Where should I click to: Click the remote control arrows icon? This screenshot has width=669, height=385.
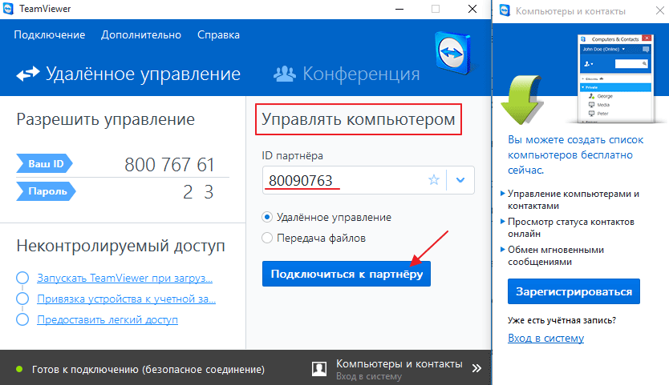28,74
